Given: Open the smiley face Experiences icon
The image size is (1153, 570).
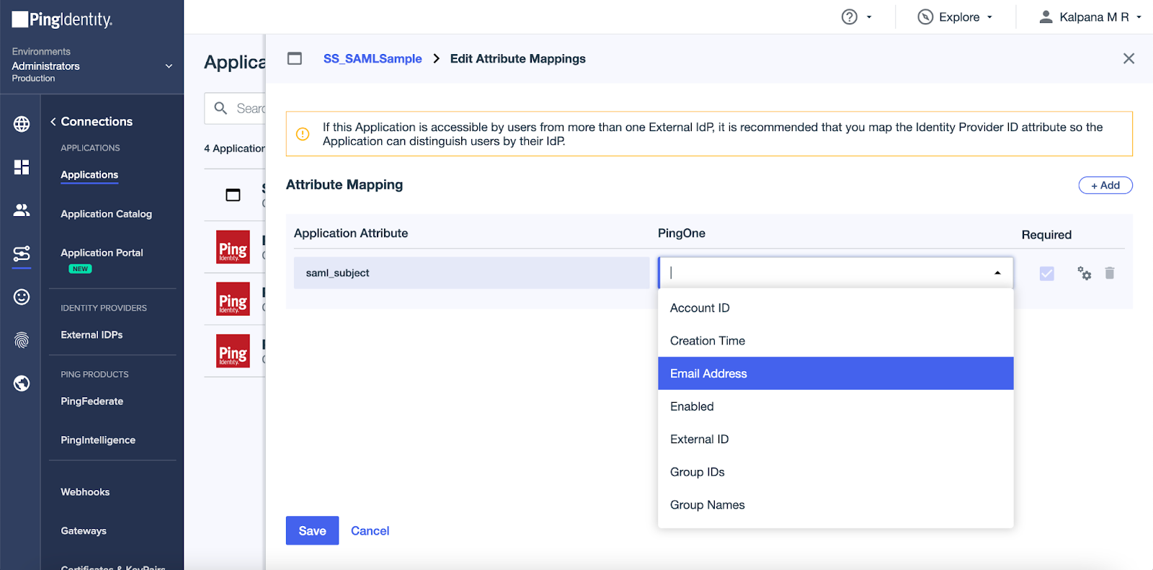Looking at the screenshot, I should click(22, 297).
